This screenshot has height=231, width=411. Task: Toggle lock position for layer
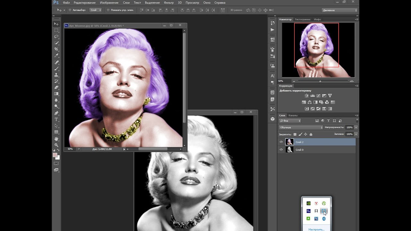[x=306, y=134]
